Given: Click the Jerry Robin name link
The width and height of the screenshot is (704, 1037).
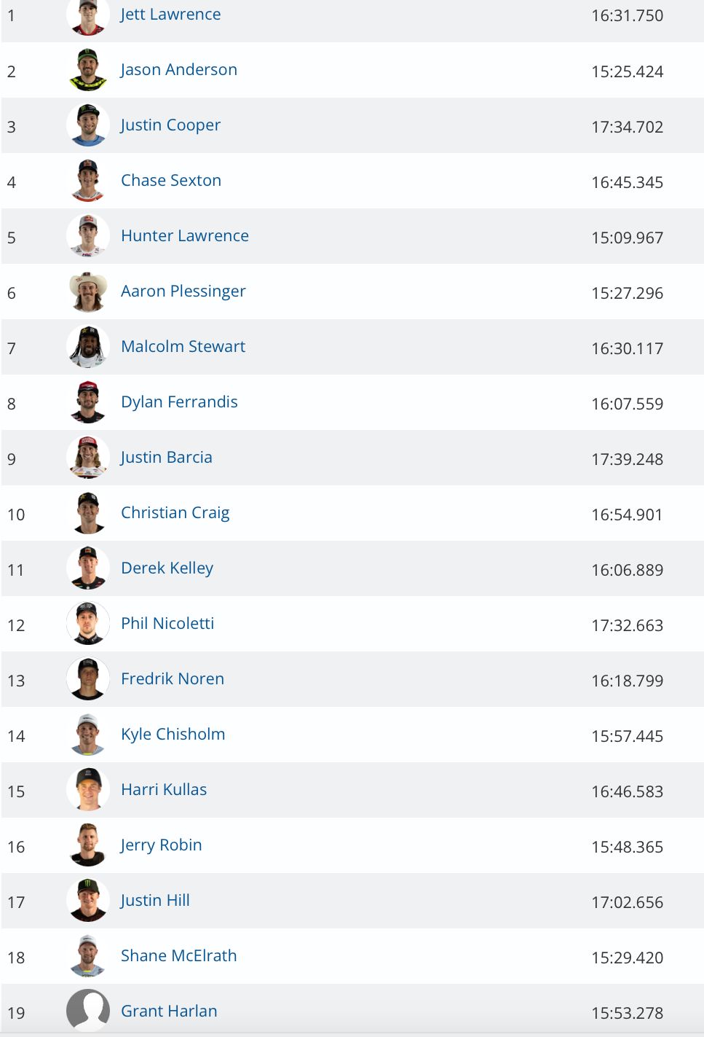Looking at the screenshot, I should point(162,845).
